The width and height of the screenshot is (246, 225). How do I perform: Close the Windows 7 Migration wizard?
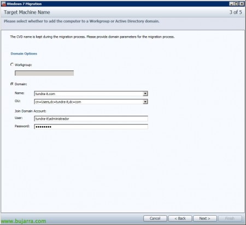pos(242,4)
